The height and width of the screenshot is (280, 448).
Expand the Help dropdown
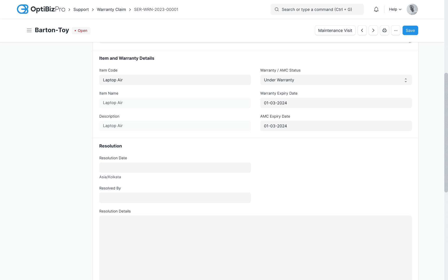click(x=395, y=9)
